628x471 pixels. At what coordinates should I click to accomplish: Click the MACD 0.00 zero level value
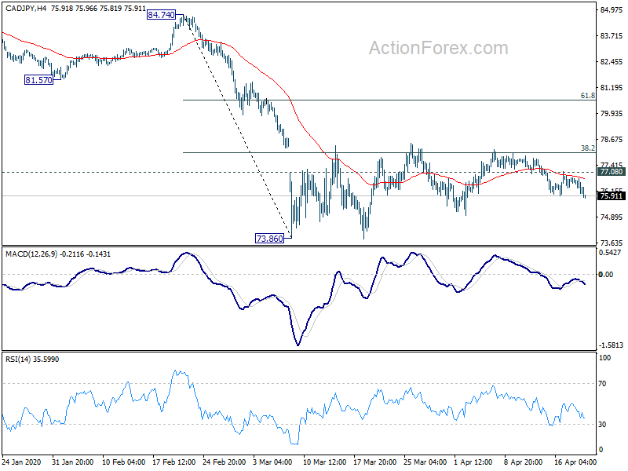point(605,274)
